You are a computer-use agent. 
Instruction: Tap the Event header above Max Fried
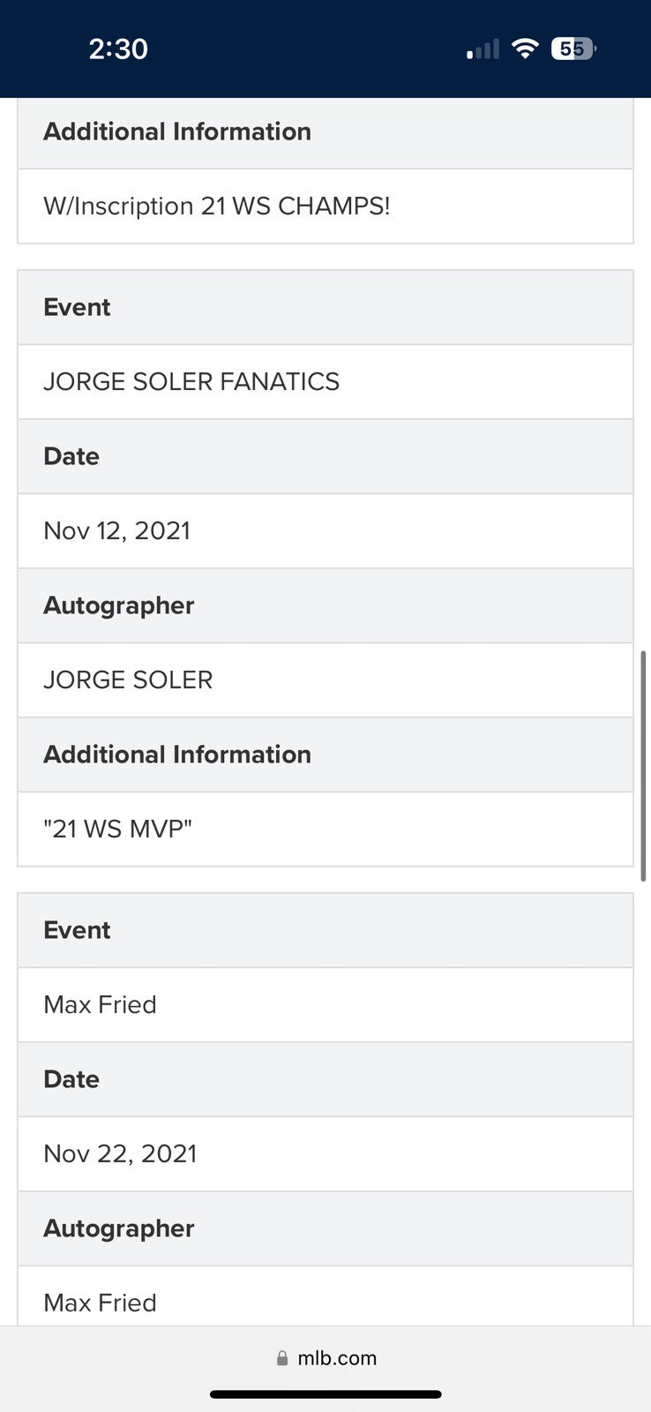click(77, 930)
